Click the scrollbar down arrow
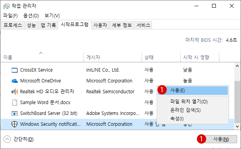 tap(237, 127)
